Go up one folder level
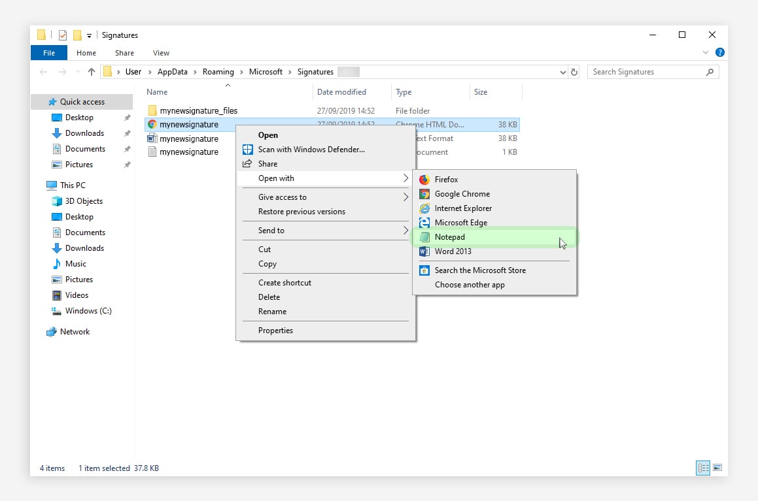Screen dimensions: 758x501 point(92,72)
